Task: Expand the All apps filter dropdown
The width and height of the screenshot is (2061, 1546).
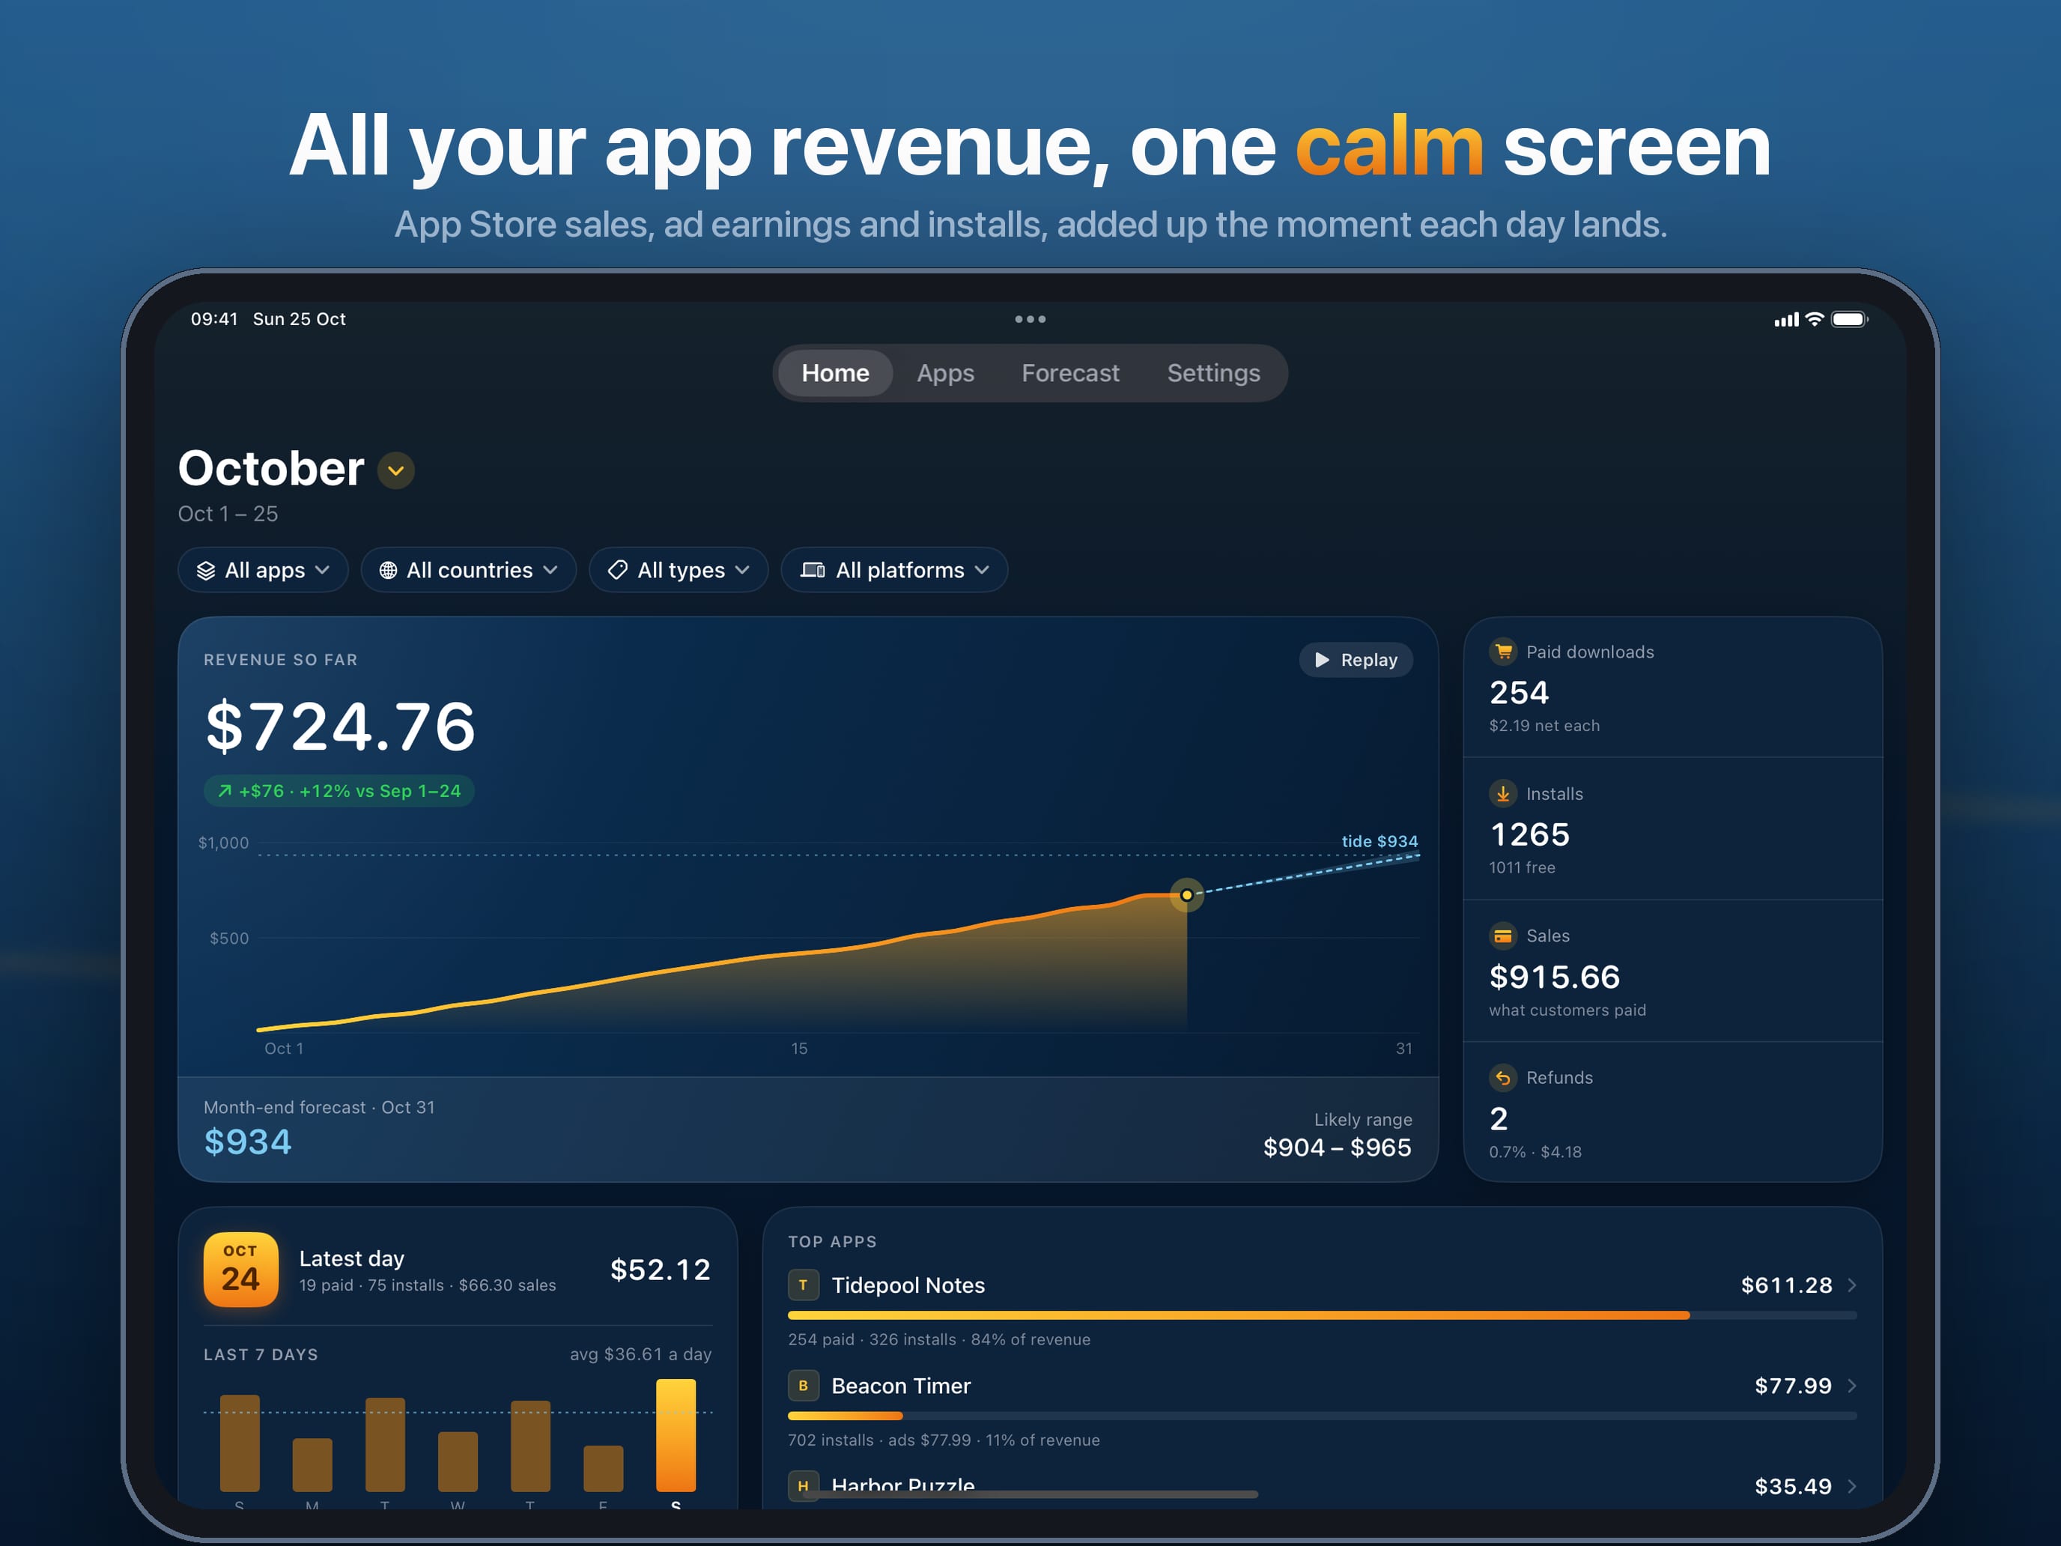Action: point(263,570)
